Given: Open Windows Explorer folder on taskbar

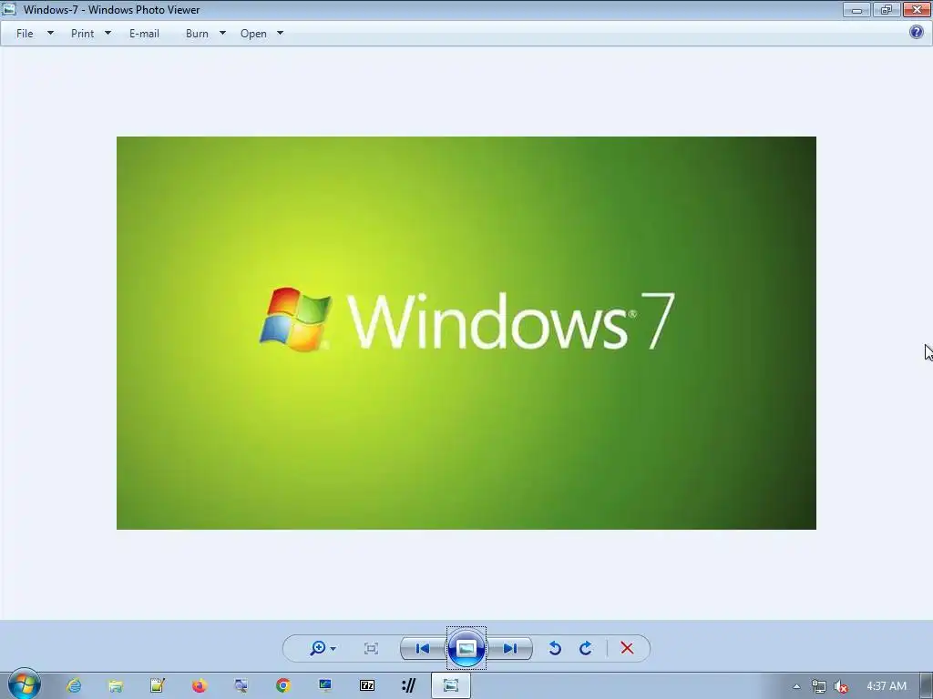Looking at the screenshot, I should pyautogui.click(x=116, y=686).
